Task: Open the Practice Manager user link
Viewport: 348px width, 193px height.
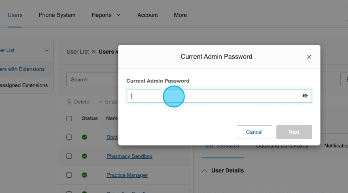Action: (127, 175)
